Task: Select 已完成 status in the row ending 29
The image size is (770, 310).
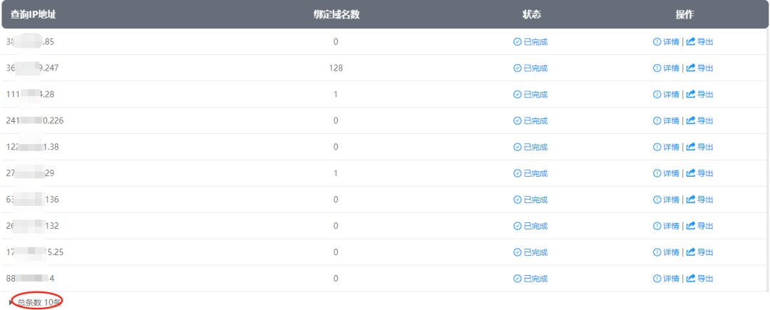Action: coord(535,173)
